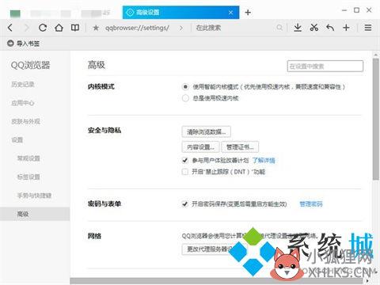Open the hamburger main menu

coord(368,28)
